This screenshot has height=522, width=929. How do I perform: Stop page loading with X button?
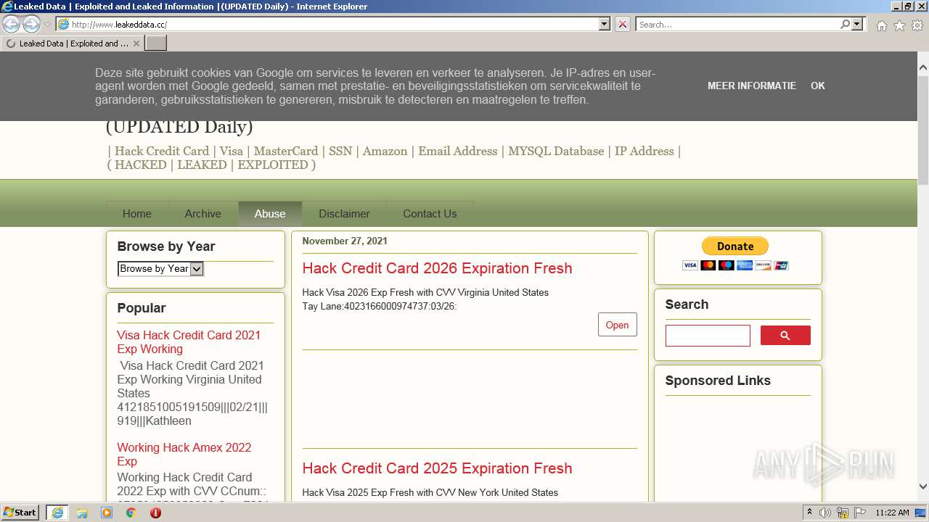(623, 24)
